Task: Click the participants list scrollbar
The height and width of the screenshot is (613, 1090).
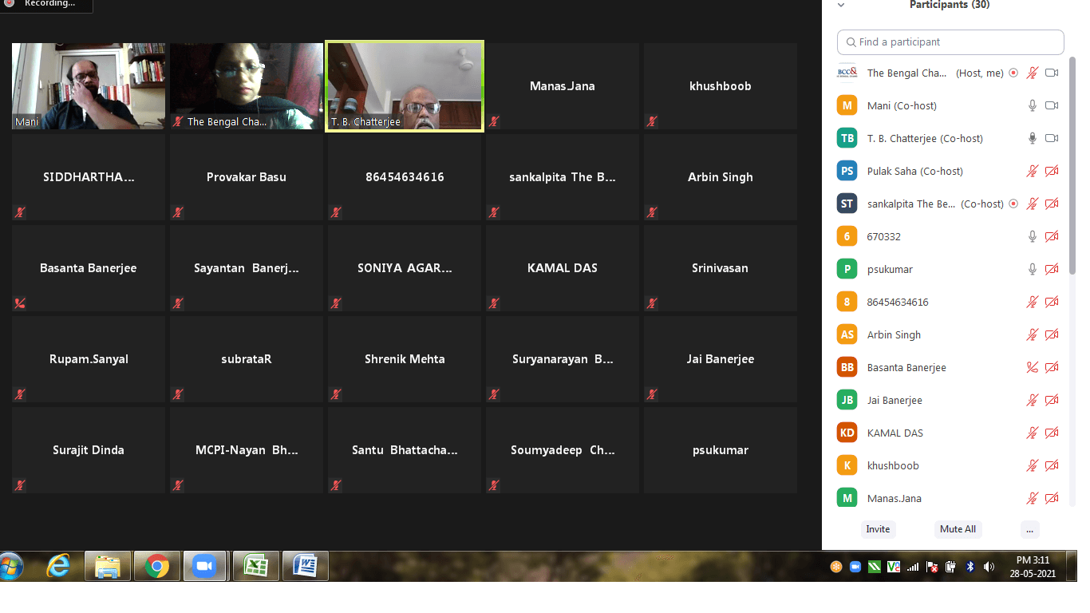Action: click(x=1072, y=168)
